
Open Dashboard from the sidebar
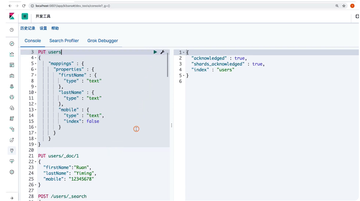click(x=12, y=65)
